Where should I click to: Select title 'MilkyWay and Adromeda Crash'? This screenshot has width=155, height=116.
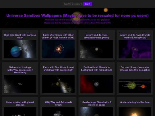pyautogui.click(x=58, y=103)
